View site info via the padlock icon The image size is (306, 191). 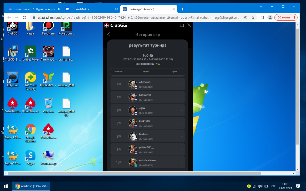[33, 17]
